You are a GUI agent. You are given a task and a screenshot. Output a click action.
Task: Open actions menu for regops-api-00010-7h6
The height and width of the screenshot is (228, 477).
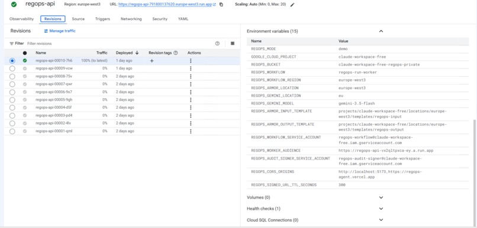191,61
